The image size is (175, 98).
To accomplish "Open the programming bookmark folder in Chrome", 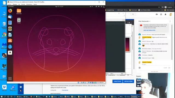I will (x=110, y=10).
